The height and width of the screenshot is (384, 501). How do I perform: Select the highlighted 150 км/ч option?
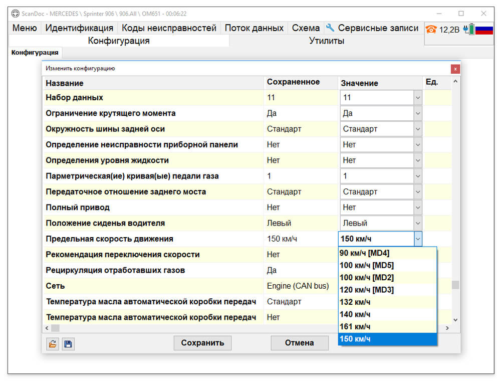coord(388,339)
